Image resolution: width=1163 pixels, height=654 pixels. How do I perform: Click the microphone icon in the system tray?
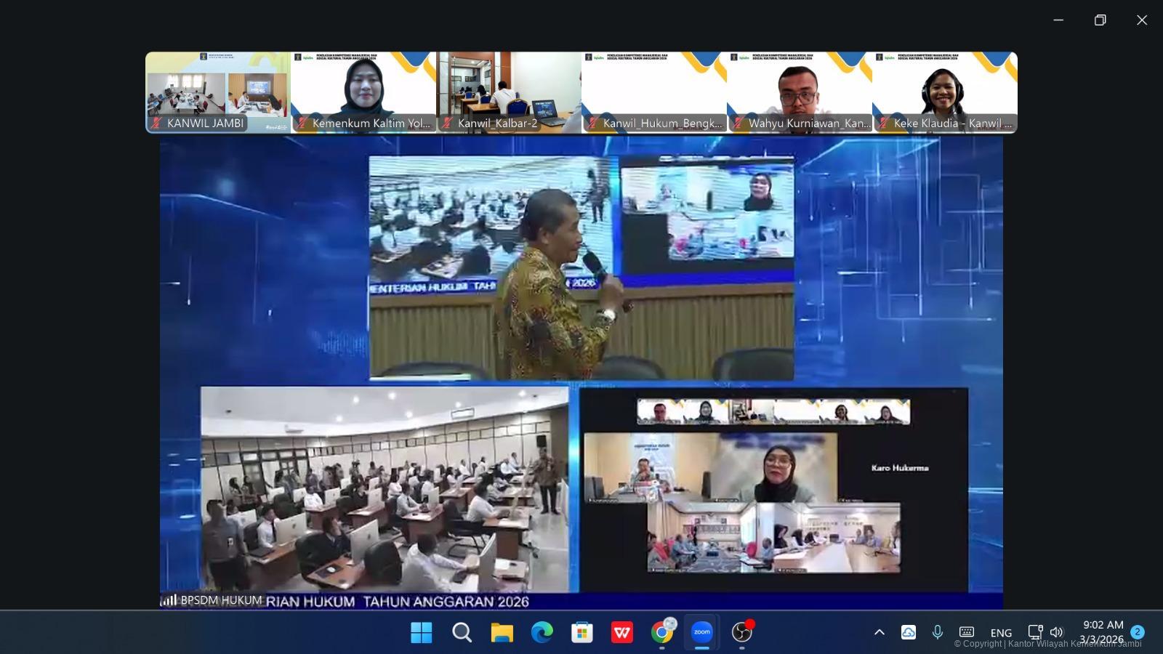[938, 632]
